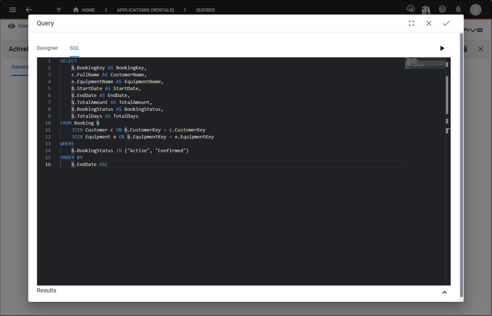Click 'FROM Booking b' line
Screen dimensions: 492x316
80,123
